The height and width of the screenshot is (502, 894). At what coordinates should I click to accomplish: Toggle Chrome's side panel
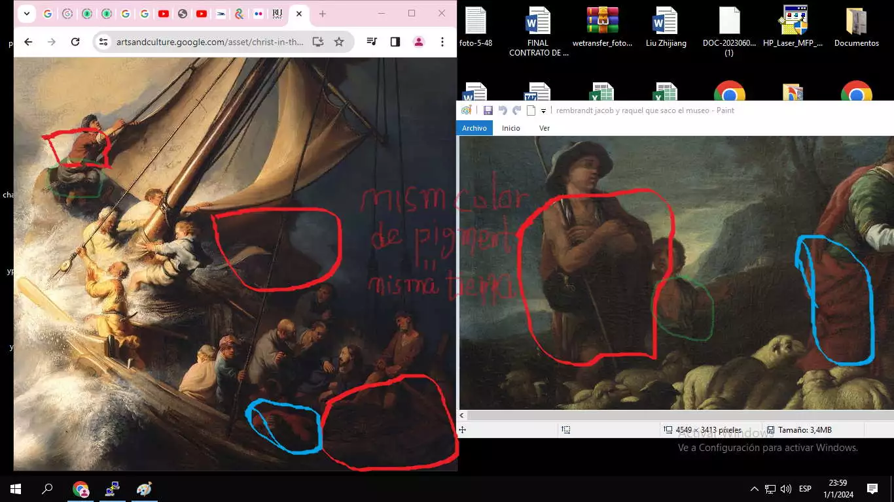coord(395,42)
